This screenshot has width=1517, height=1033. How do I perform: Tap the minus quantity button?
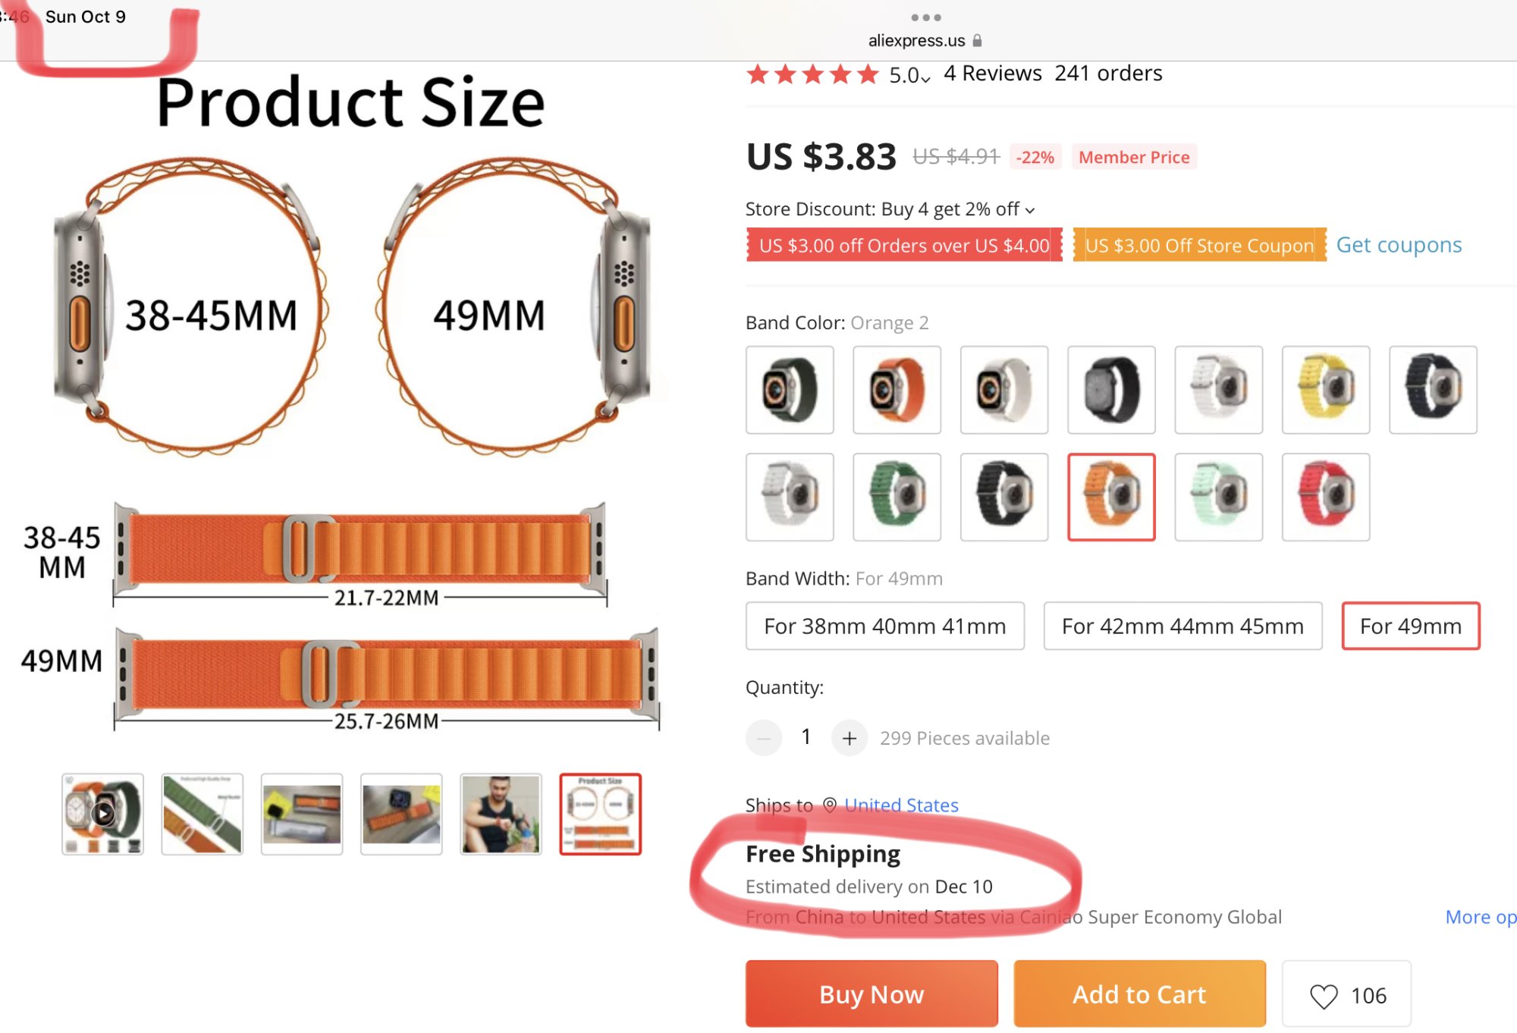point(764,738)
